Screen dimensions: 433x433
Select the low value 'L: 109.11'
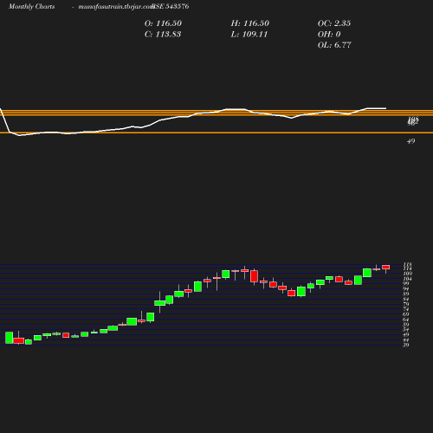(249, 35)
